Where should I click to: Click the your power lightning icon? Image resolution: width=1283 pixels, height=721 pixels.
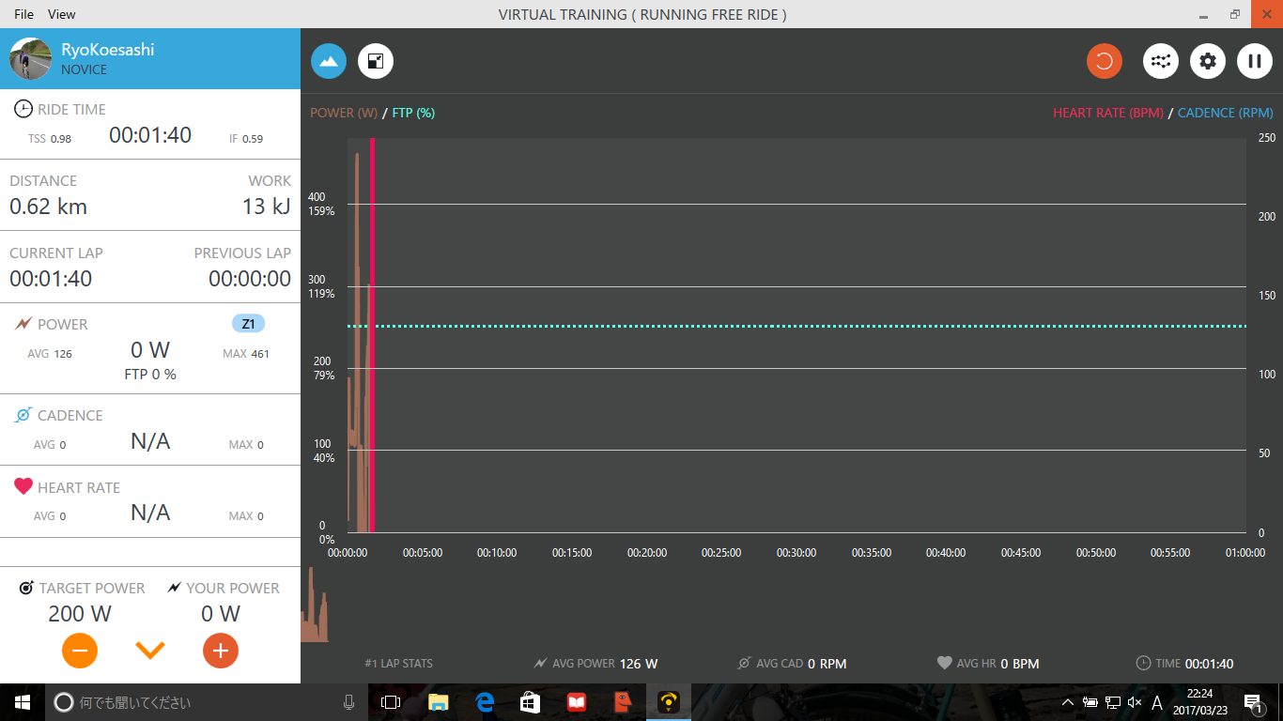tap(174, 588)
